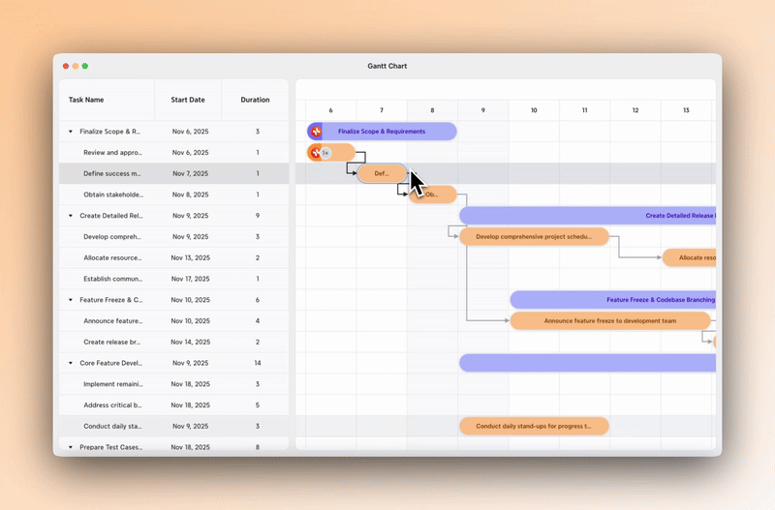Click the Duration column header
The width and height of the screenshot is (775, 510).
point(255,100)
